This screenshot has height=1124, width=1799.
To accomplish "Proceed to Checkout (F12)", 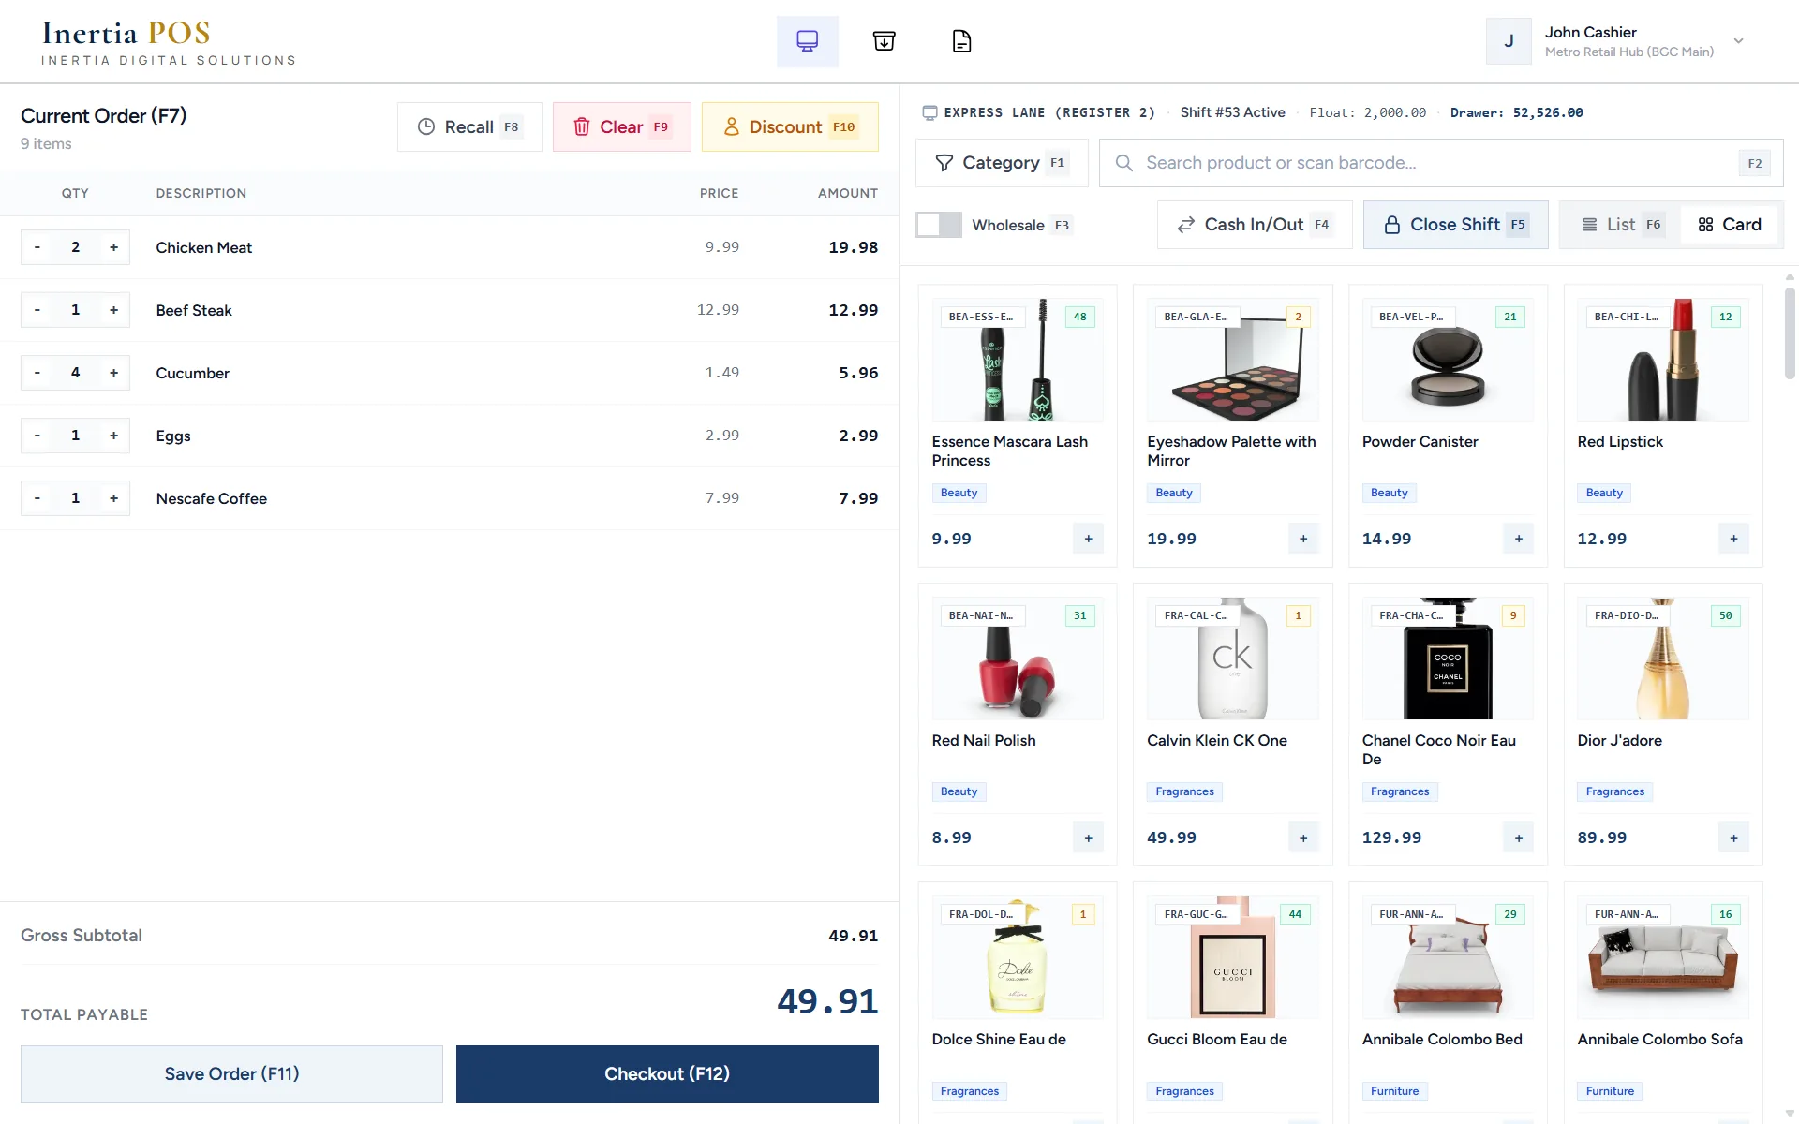I will pos(667,1074).
